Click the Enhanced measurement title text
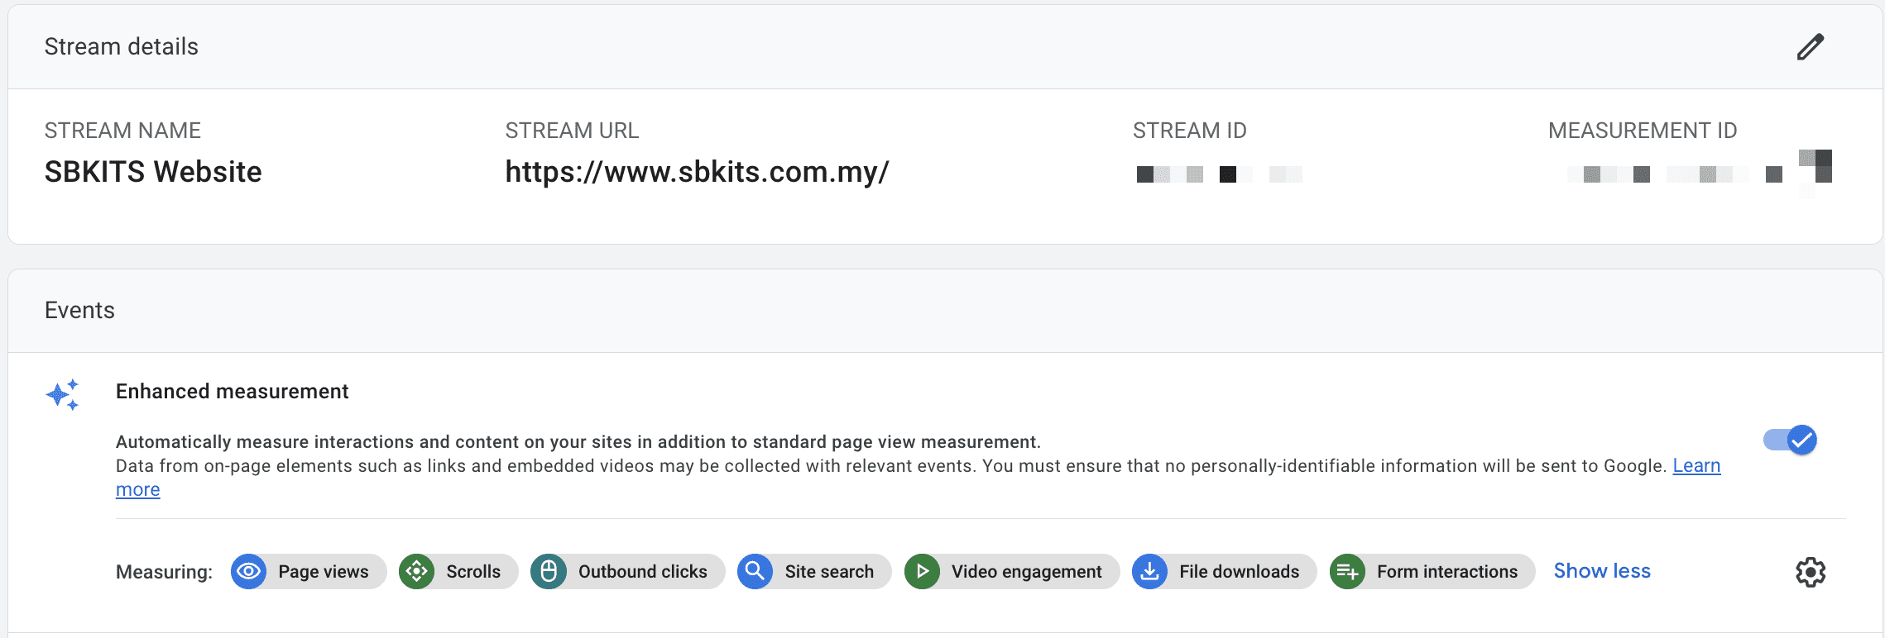 click(x=232, y=392)
